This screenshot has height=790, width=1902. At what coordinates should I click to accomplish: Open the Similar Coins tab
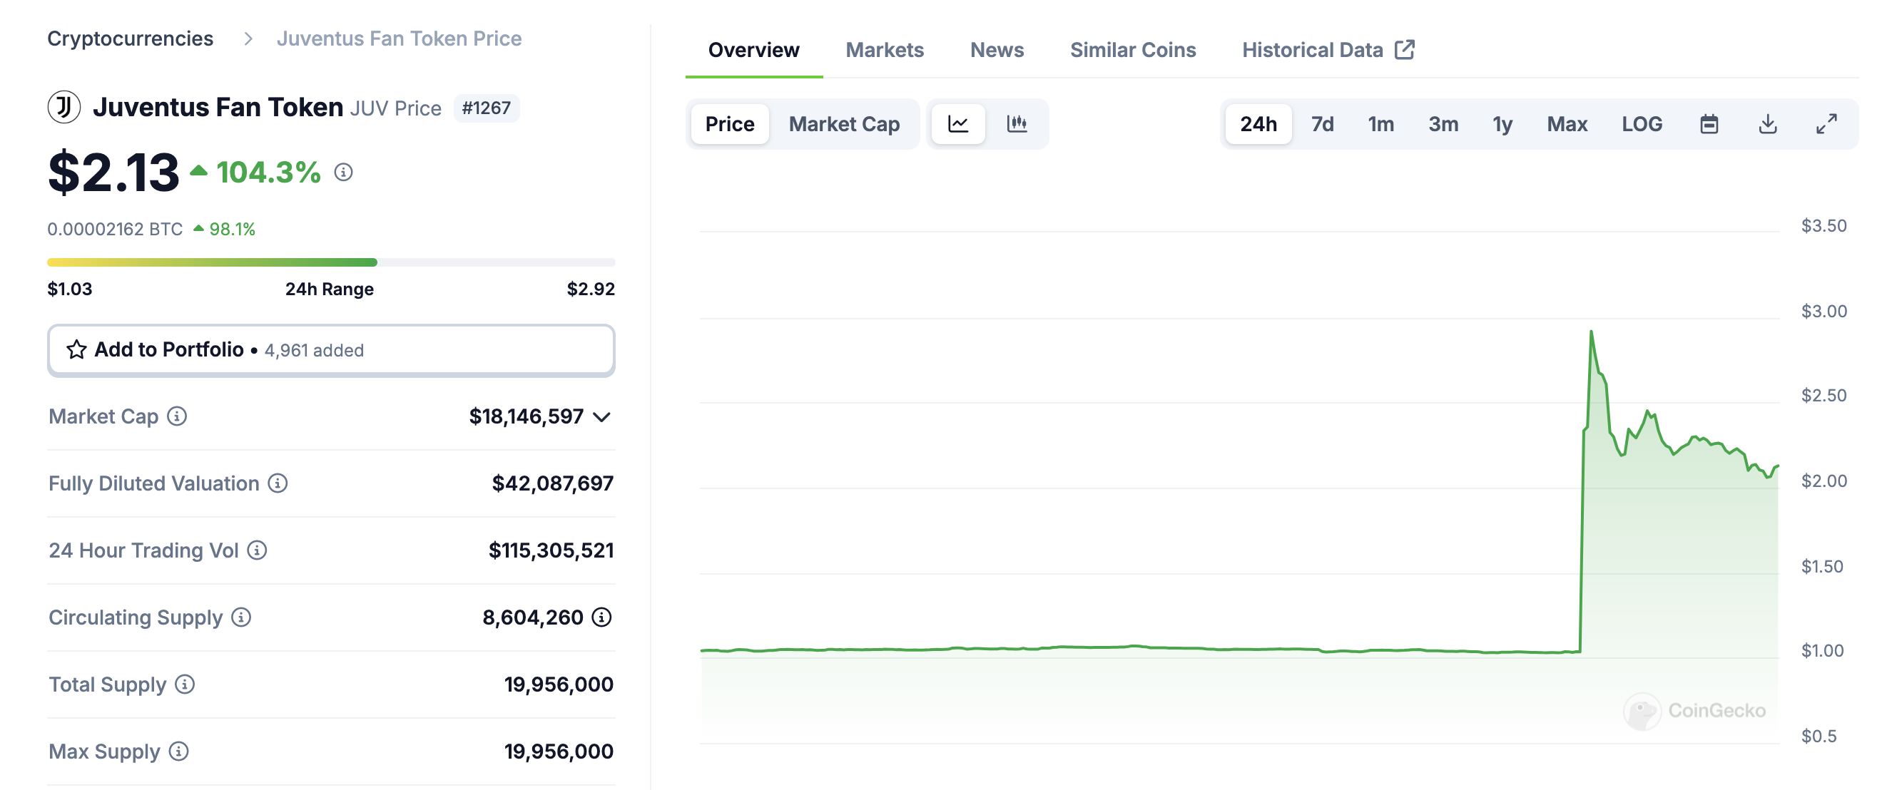click(1132, 50)
